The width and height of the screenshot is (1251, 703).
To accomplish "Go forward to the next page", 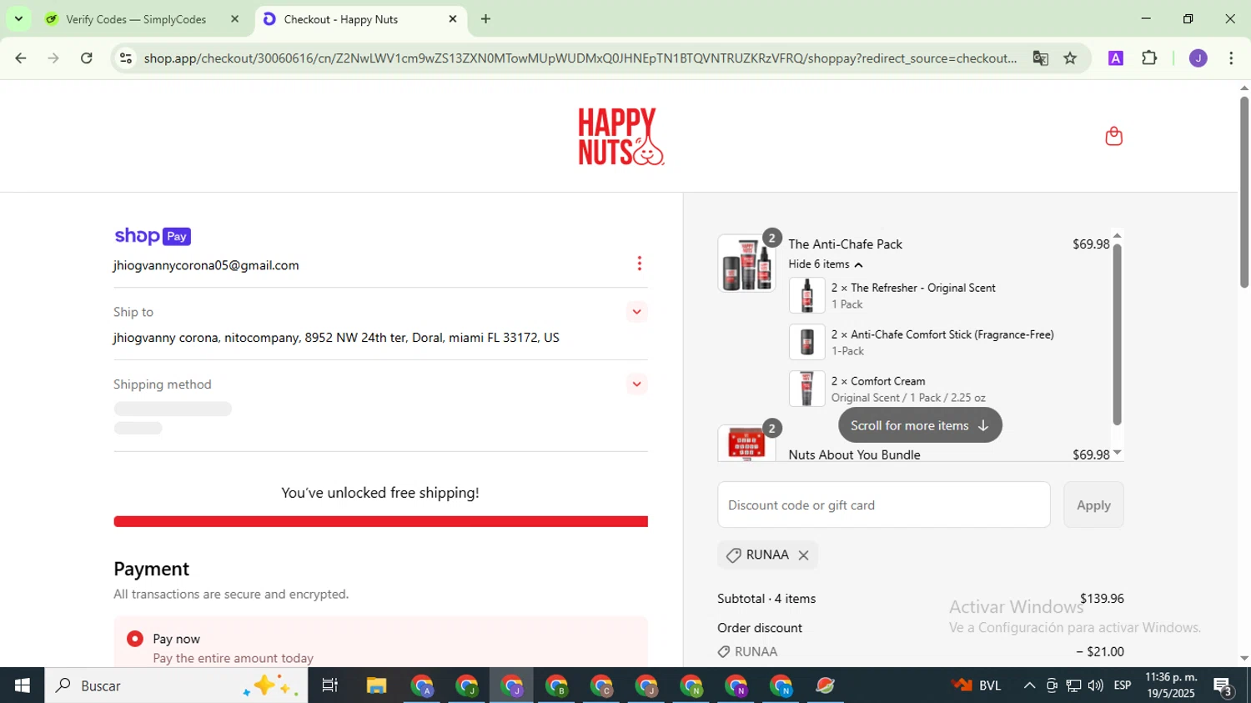I will pyautogui.click(x=53, y=58).
